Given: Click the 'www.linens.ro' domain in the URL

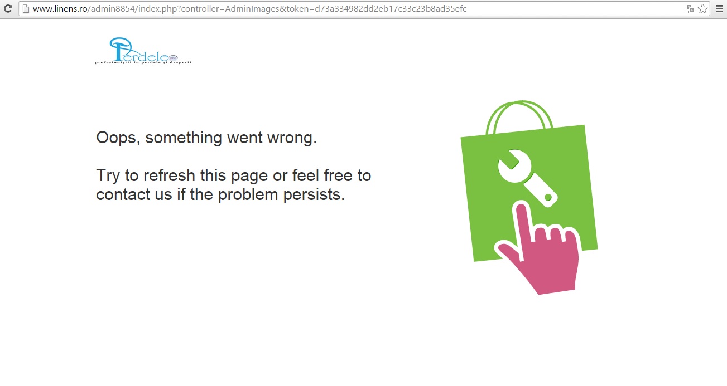Looking at the screenshot, I should click(59, 9).
